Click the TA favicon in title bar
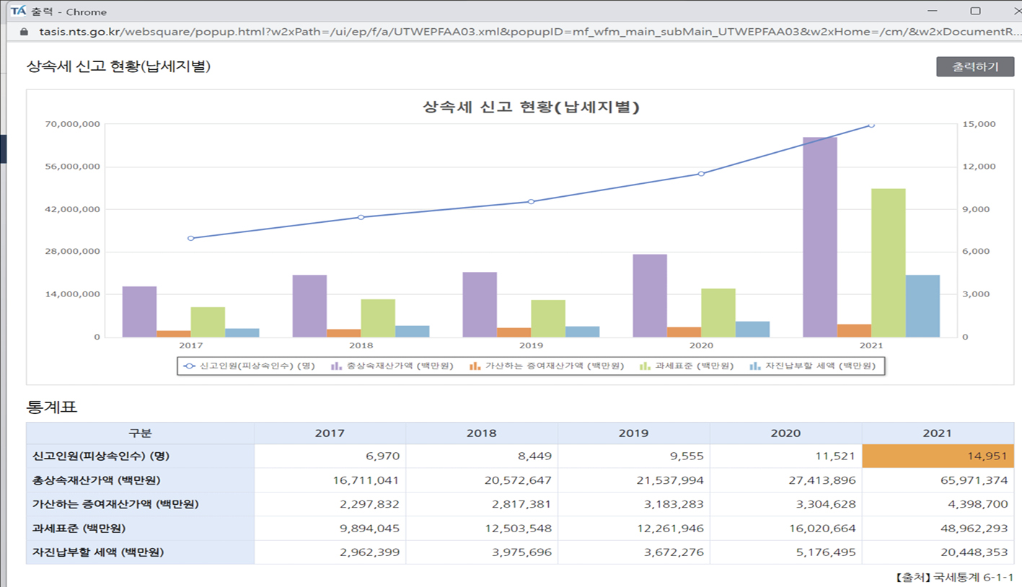This screenshot has width=1022, height=587. click(x=18, y=11)
